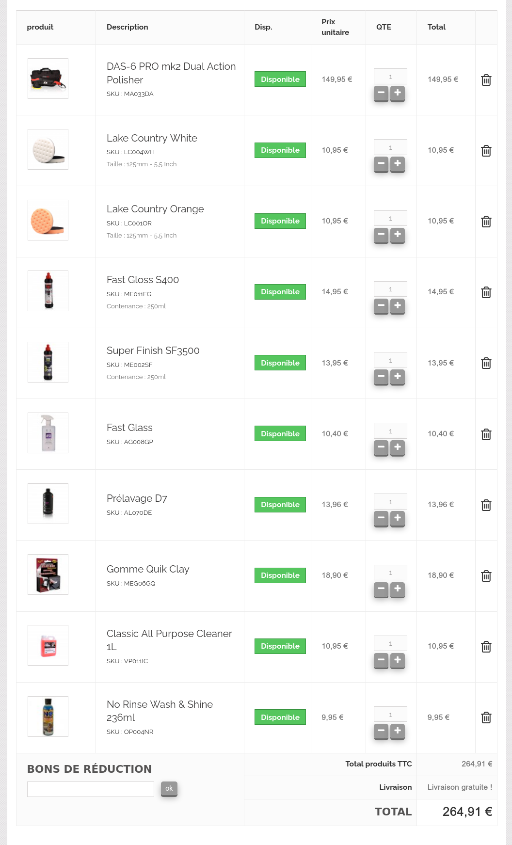Image resolution: width=512 pixels, height=845 pixels.
Task: Delete Gomme Quik Clay with trash icon
Action: click(x=486, y=576)
